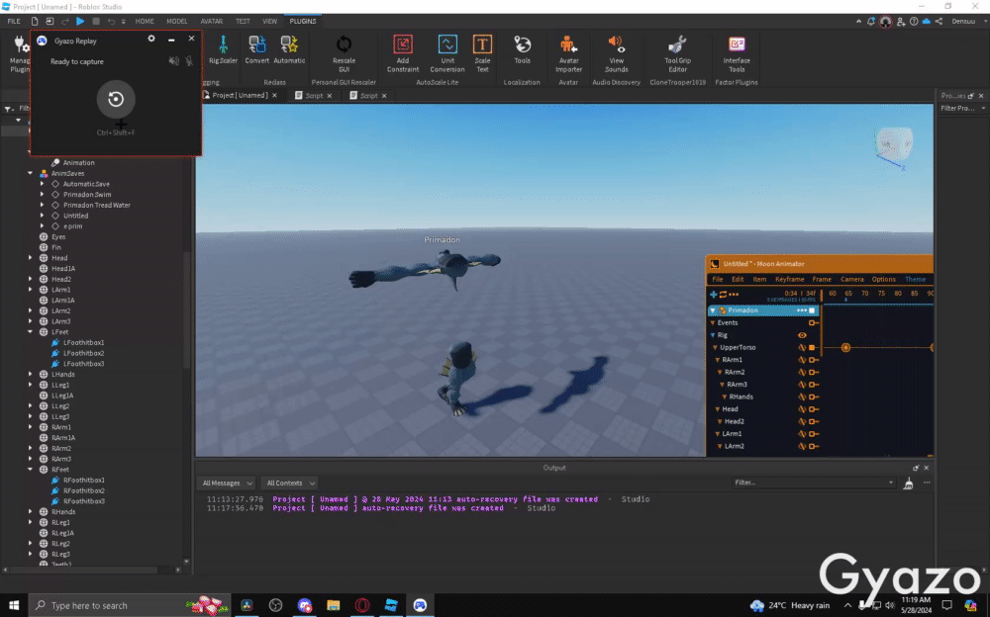Open the Rescale GUI plugin

[345, 53]
